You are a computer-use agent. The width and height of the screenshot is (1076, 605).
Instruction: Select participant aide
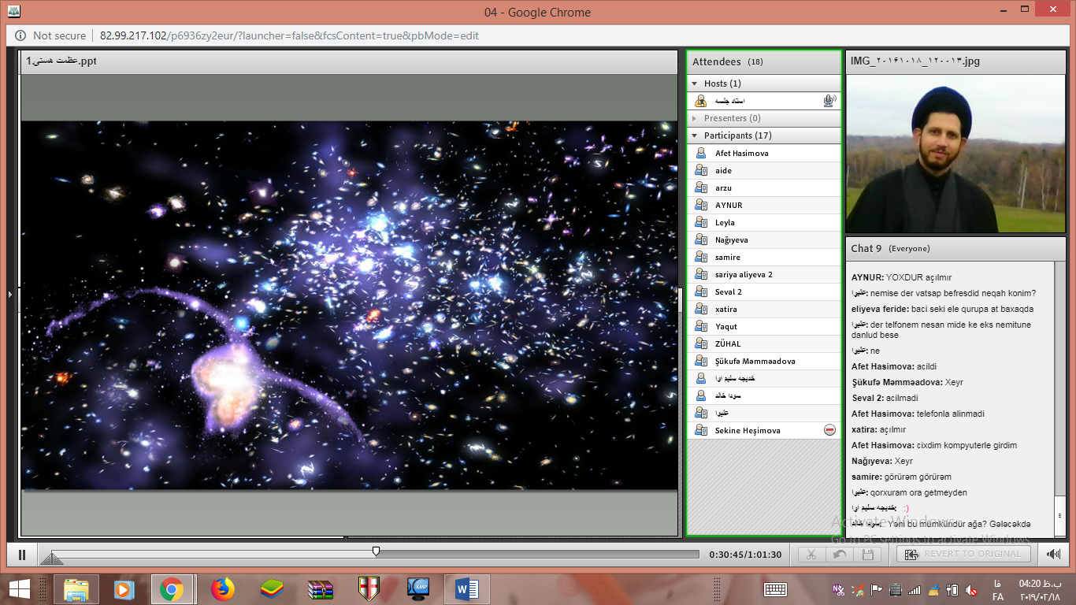point(764,171)
